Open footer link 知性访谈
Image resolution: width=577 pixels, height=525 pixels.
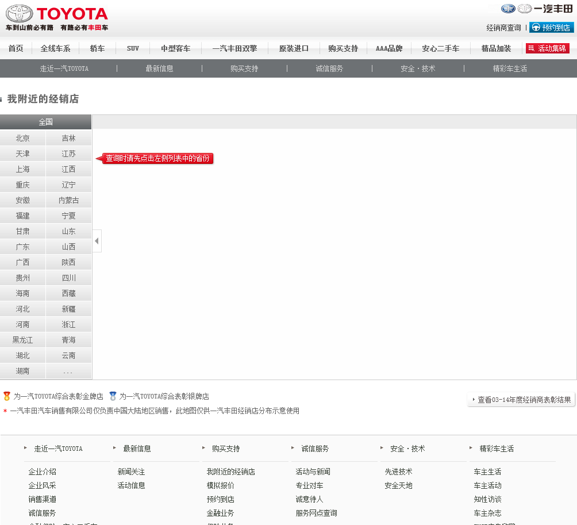click(487, 499)
